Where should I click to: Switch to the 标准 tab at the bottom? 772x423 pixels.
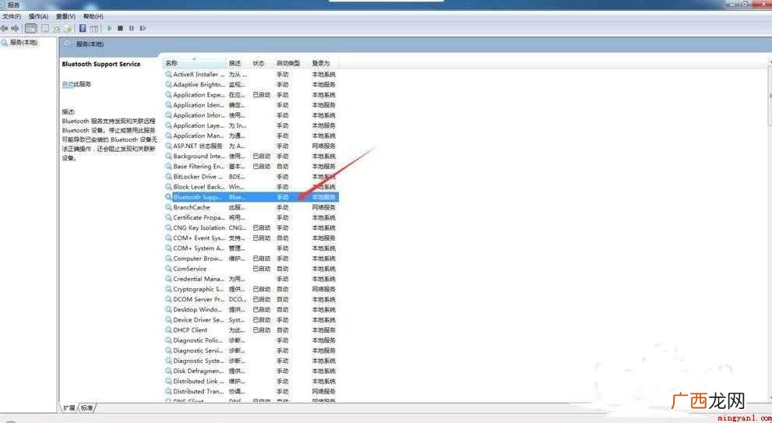pyautogui.click(x=86, y=407)
